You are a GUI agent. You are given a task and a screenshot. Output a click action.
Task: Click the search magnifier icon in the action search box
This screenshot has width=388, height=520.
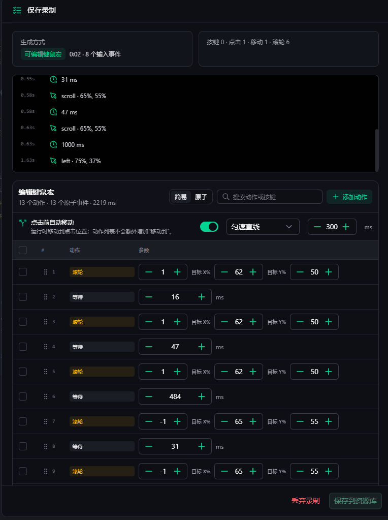pos(225,197)
